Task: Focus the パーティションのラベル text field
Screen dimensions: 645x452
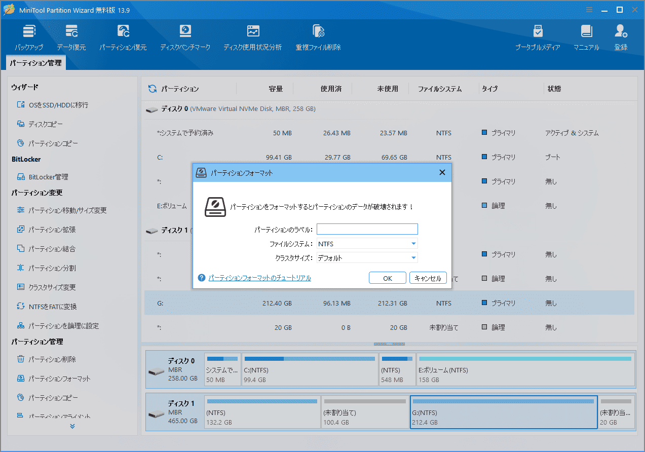Action: (367, 230)
